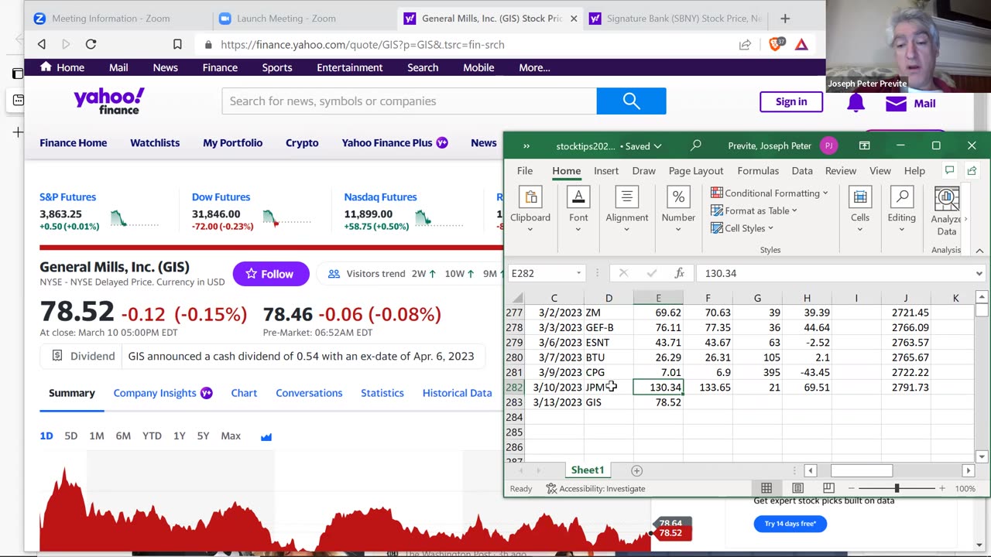Select the 5D chart range
This screenshot has width=991, height=557.
(x=71, y=436)
